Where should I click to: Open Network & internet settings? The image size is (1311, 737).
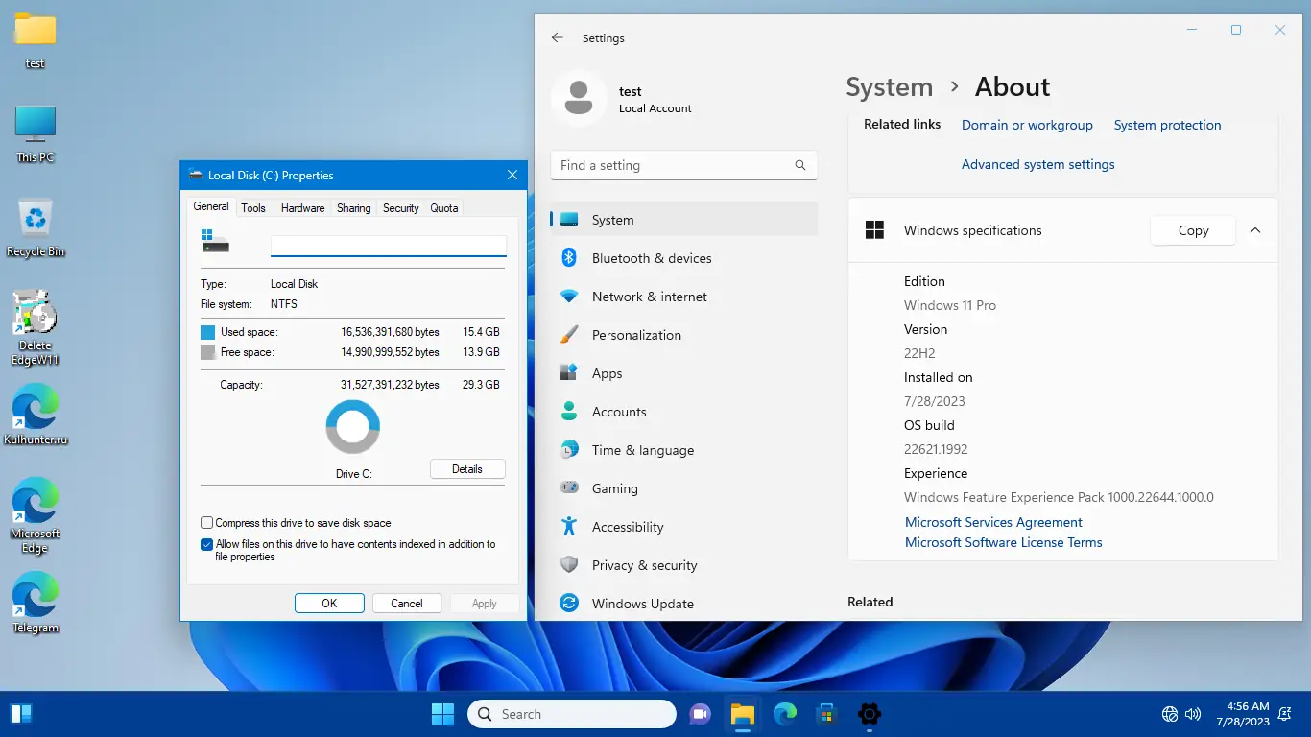tap(649, 297)
